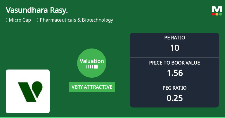Click the green Valuation circle
The image size is (225, 118).
pos(92,63)
